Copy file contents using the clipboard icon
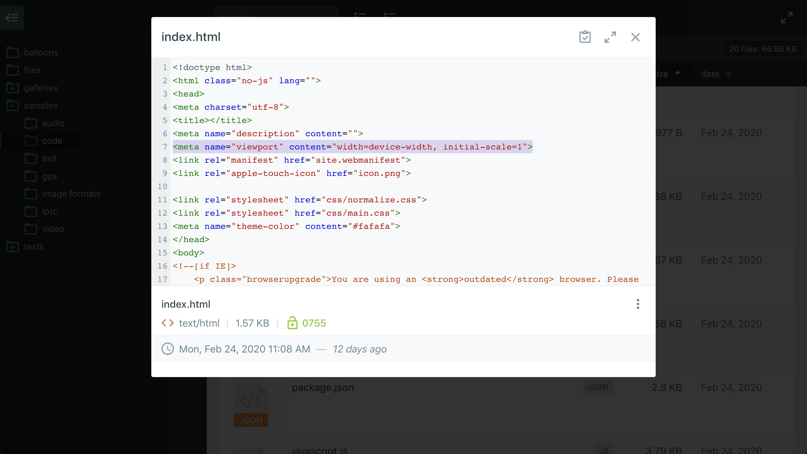 [x=585, y=37]
